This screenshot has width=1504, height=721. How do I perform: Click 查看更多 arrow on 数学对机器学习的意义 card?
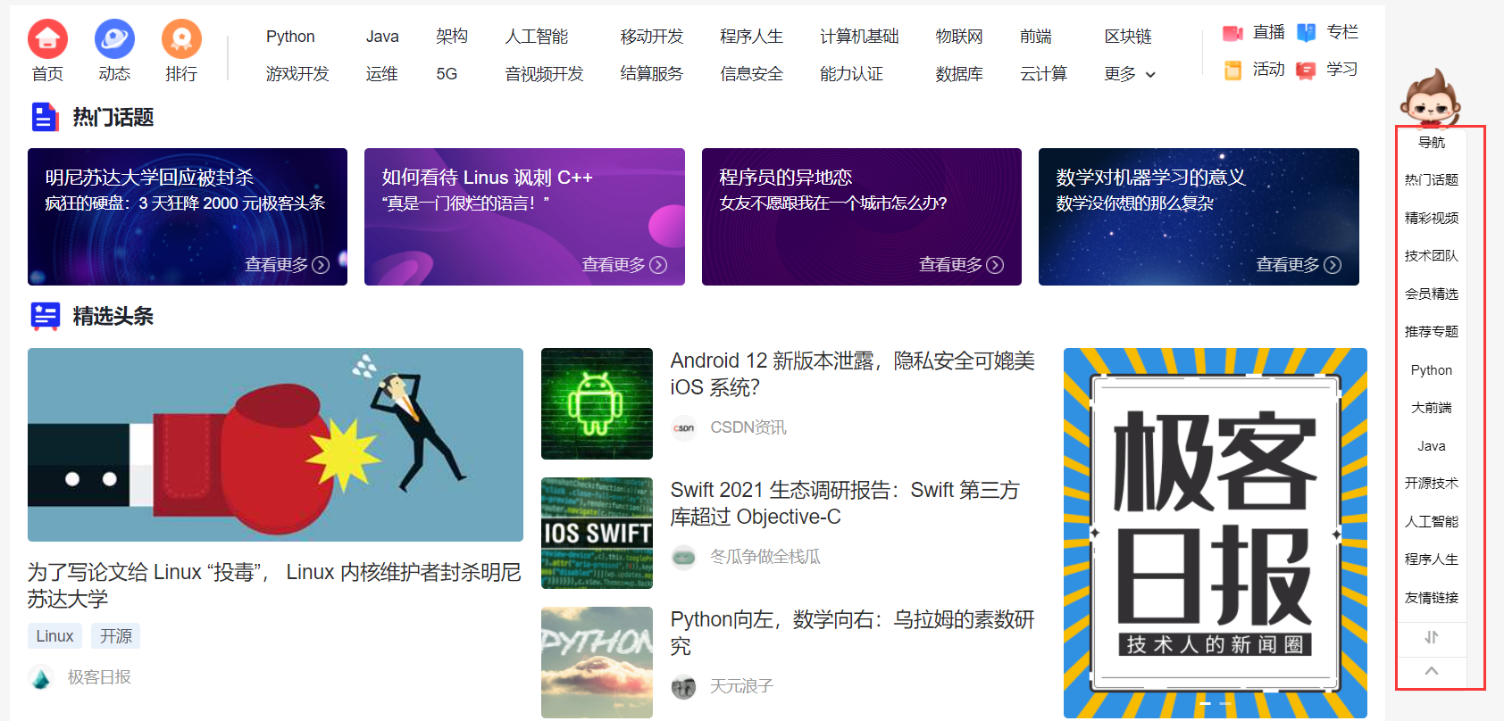(x=1333, y=265)
